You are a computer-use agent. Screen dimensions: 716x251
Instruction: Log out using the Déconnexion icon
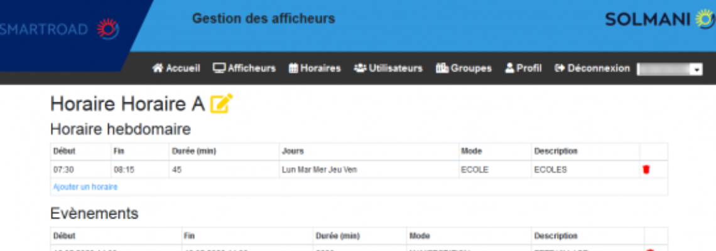(x=560, y=68)
